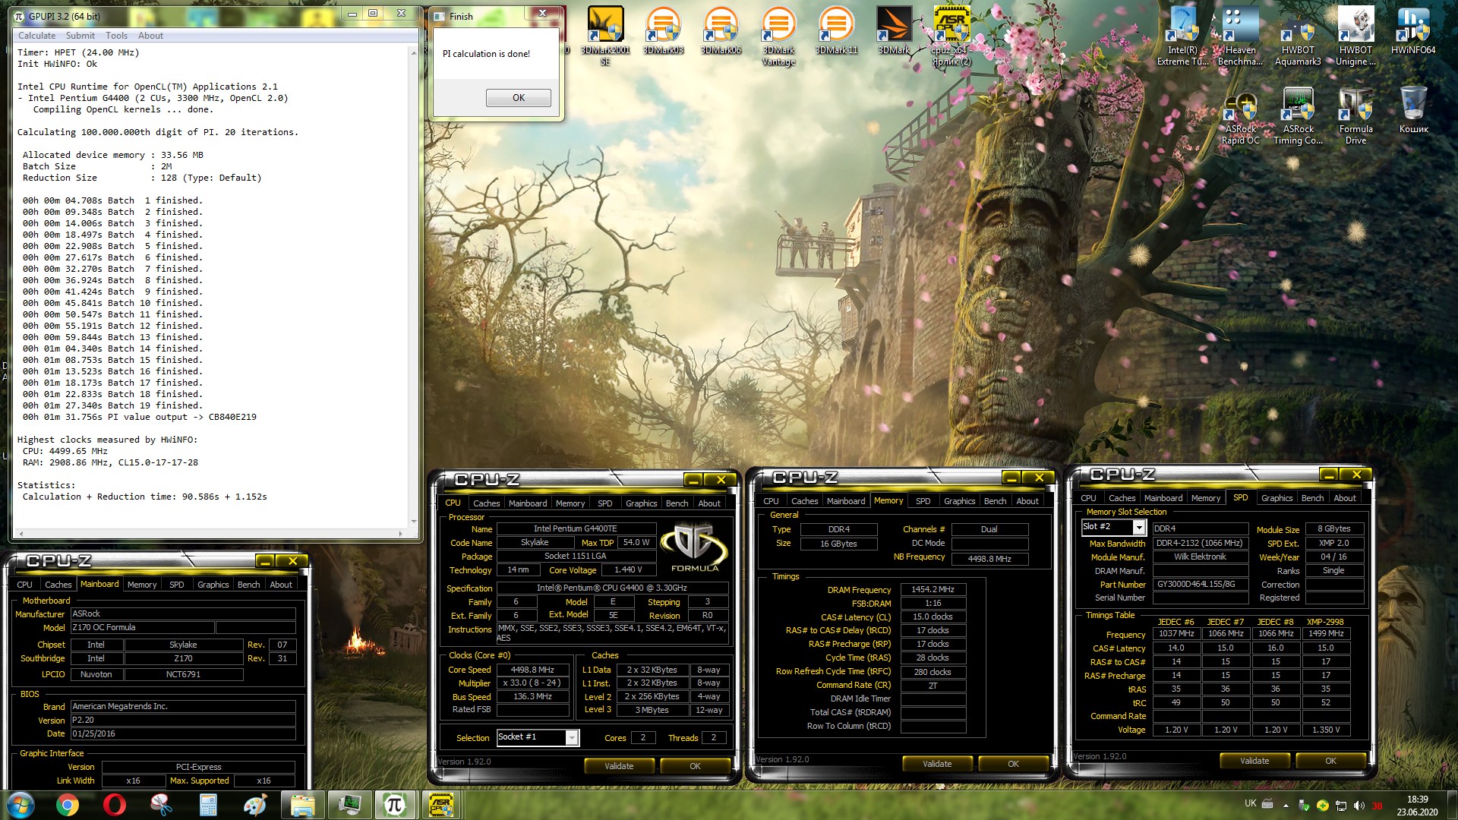Viewport: 1458px width, 820px height.
Task: Click the BIOS Version value P2.20
Action: (182, 720)
